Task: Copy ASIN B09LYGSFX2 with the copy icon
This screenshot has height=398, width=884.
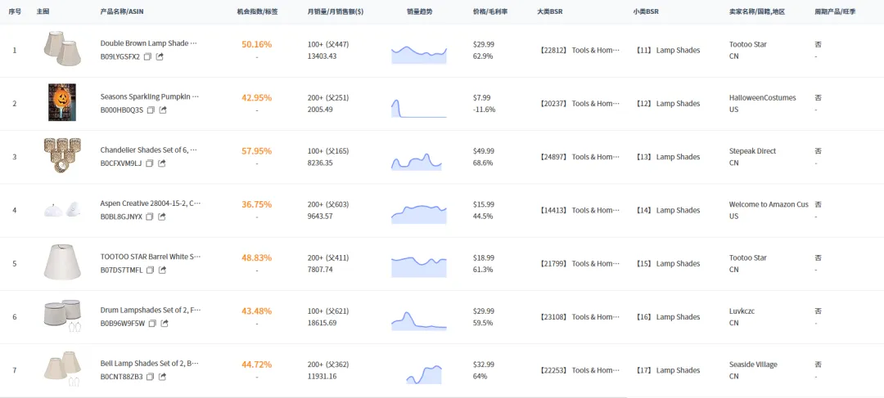Action: [147, 56]
